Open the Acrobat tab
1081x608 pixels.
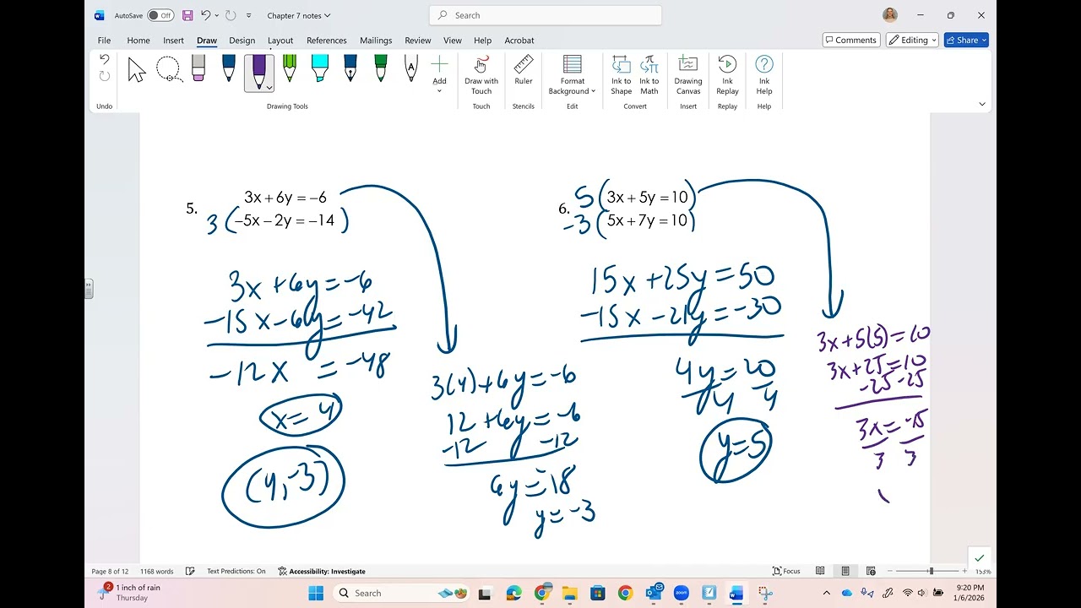click(x=519, y=40)
